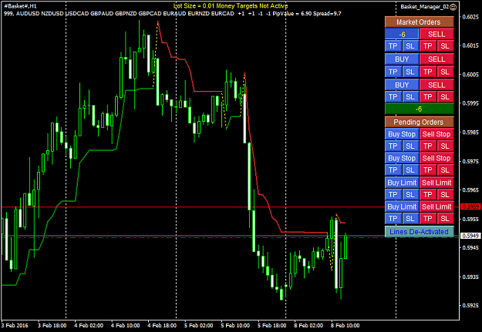Click red TP just above Lines De-Activated
The height and width of the screenshot is (332, 482).
pos(428,219)
